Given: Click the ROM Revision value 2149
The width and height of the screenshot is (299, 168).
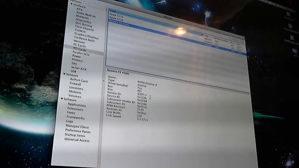Looking at the screenshot, I should [140, 110].
